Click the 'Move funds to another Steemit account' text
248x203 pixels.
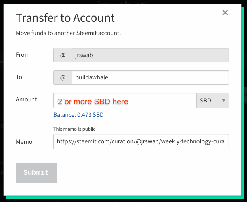click(x=68, y=33)
